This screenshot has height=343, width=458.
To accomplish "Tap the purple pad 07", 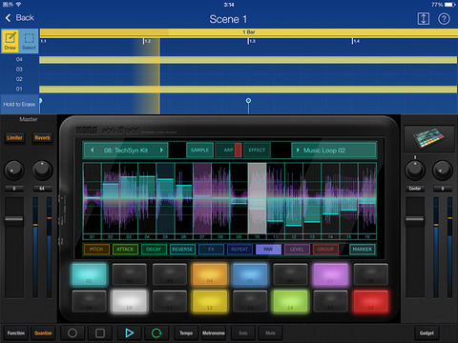I will click(x=330, y=274).
